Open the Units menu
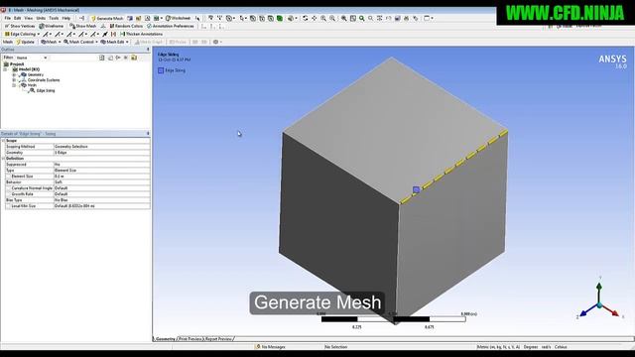 pyautogui.click(x=41, y=18)
